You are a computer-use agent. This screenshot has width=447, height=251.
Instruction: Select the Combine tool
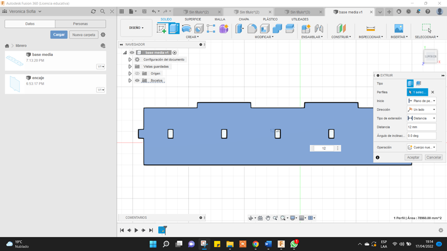[277, 29]
